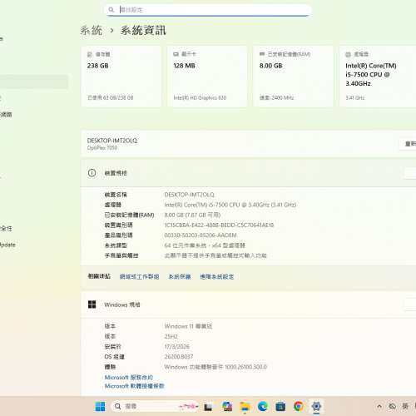Viewport: 416px width, 416px height.
Task: Go back to 系統 in the breadcrumb
Action: (x=92, y=30)
